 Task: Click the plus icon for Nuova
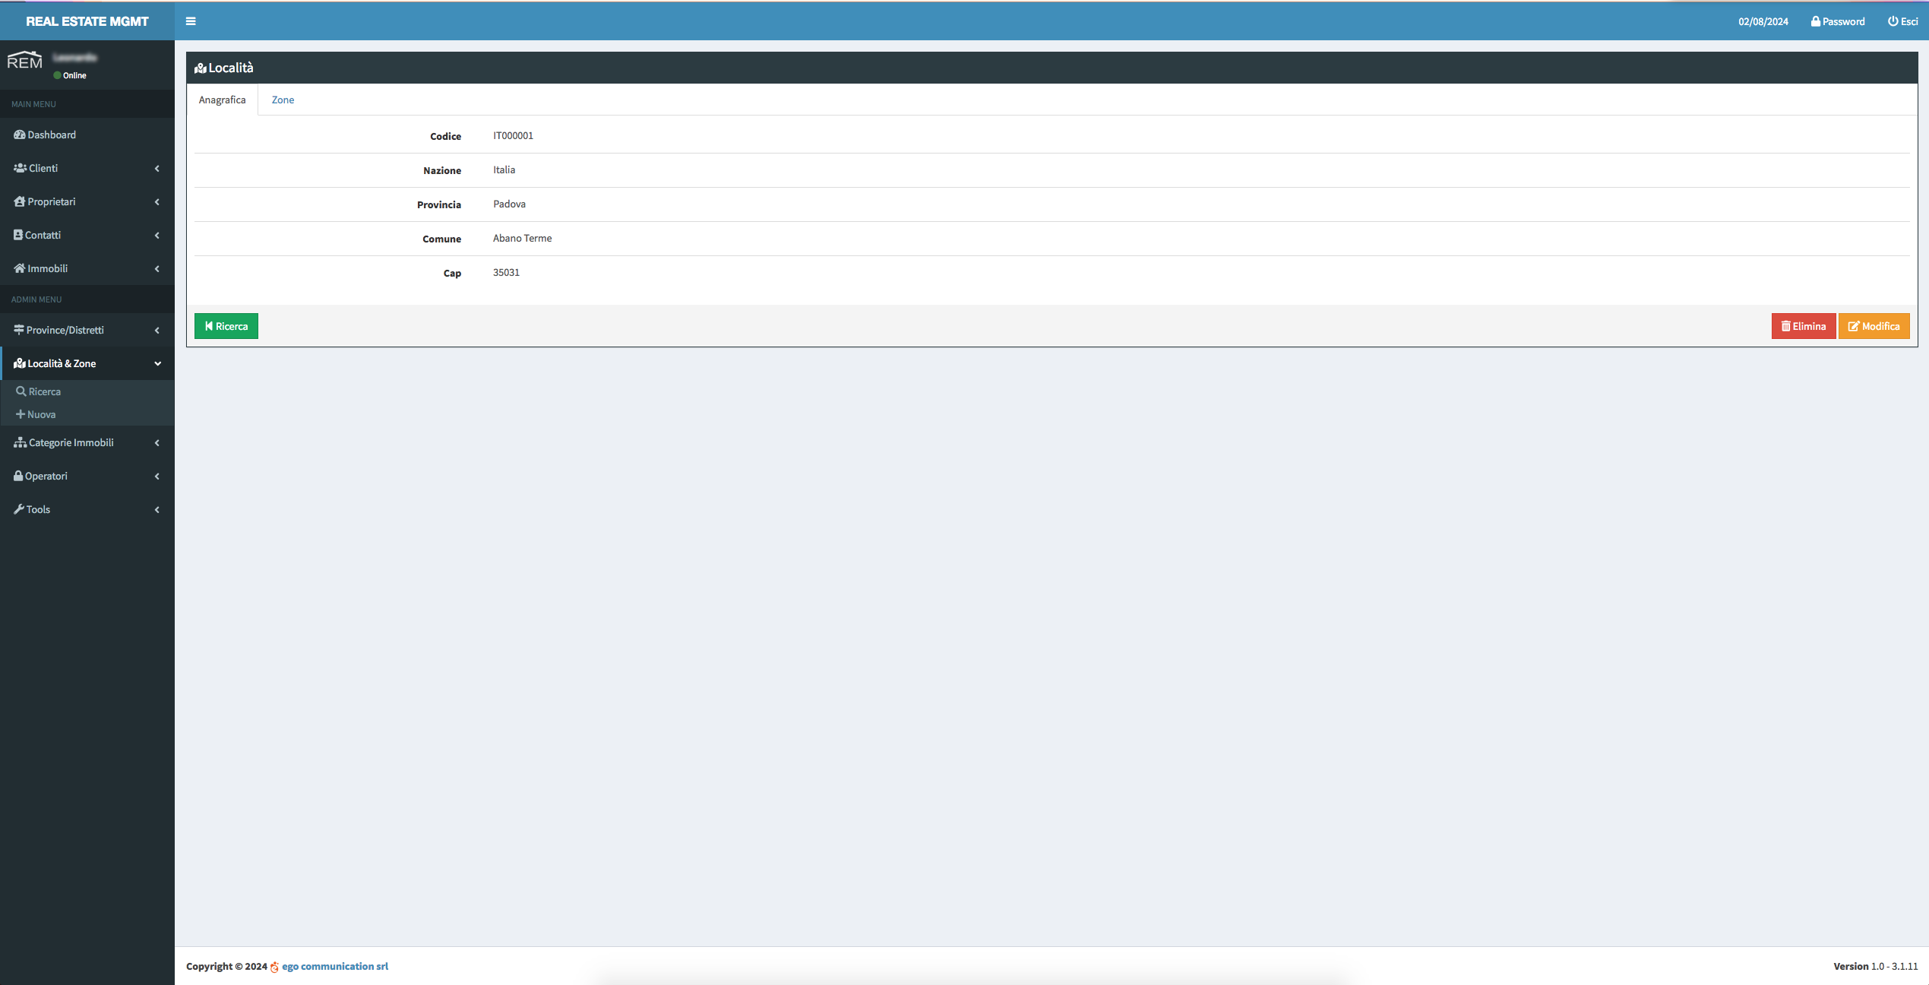(21, 414)
